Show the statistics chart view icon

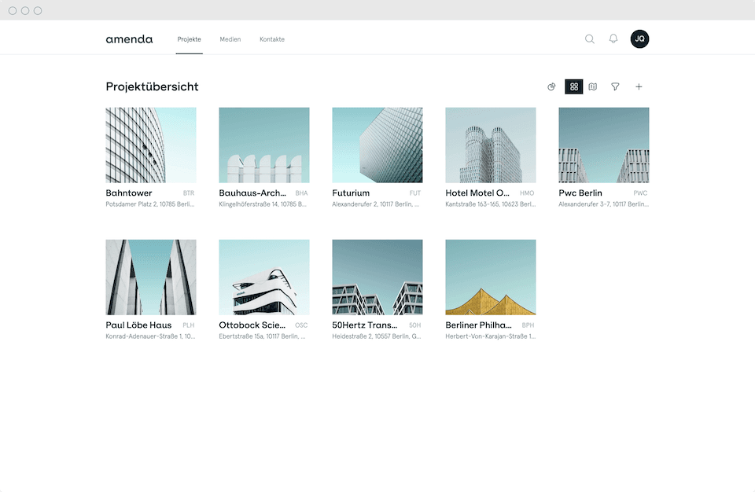click(x=551, y=86)
